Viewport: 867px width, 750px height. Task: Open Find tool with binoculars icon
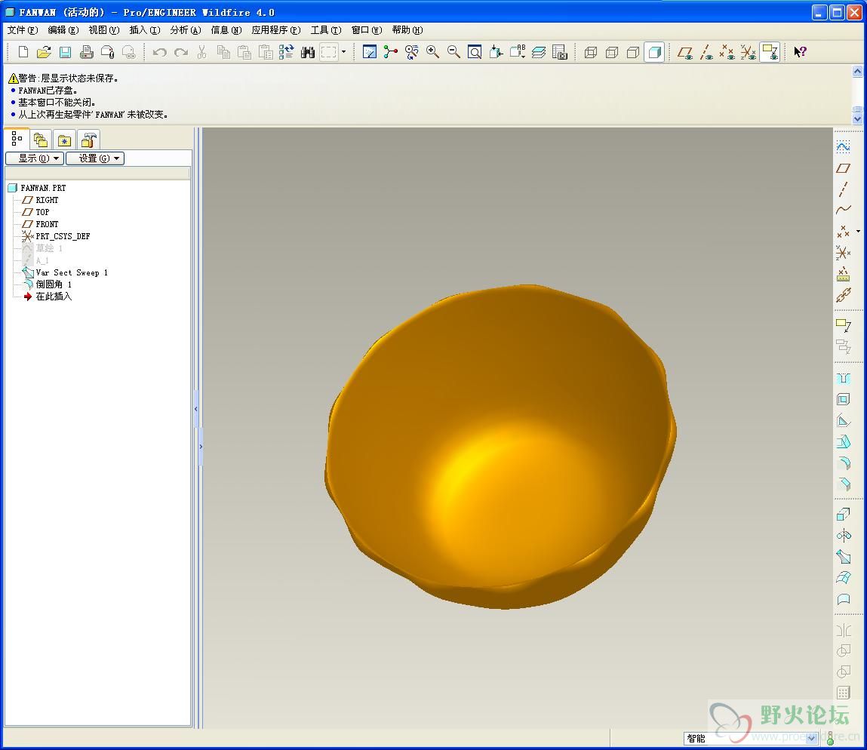(307, 52)
